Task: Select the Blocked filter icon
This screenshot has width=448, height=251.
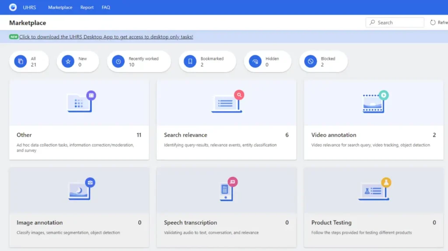Action: pyautogui.click(x=311, y=61)
